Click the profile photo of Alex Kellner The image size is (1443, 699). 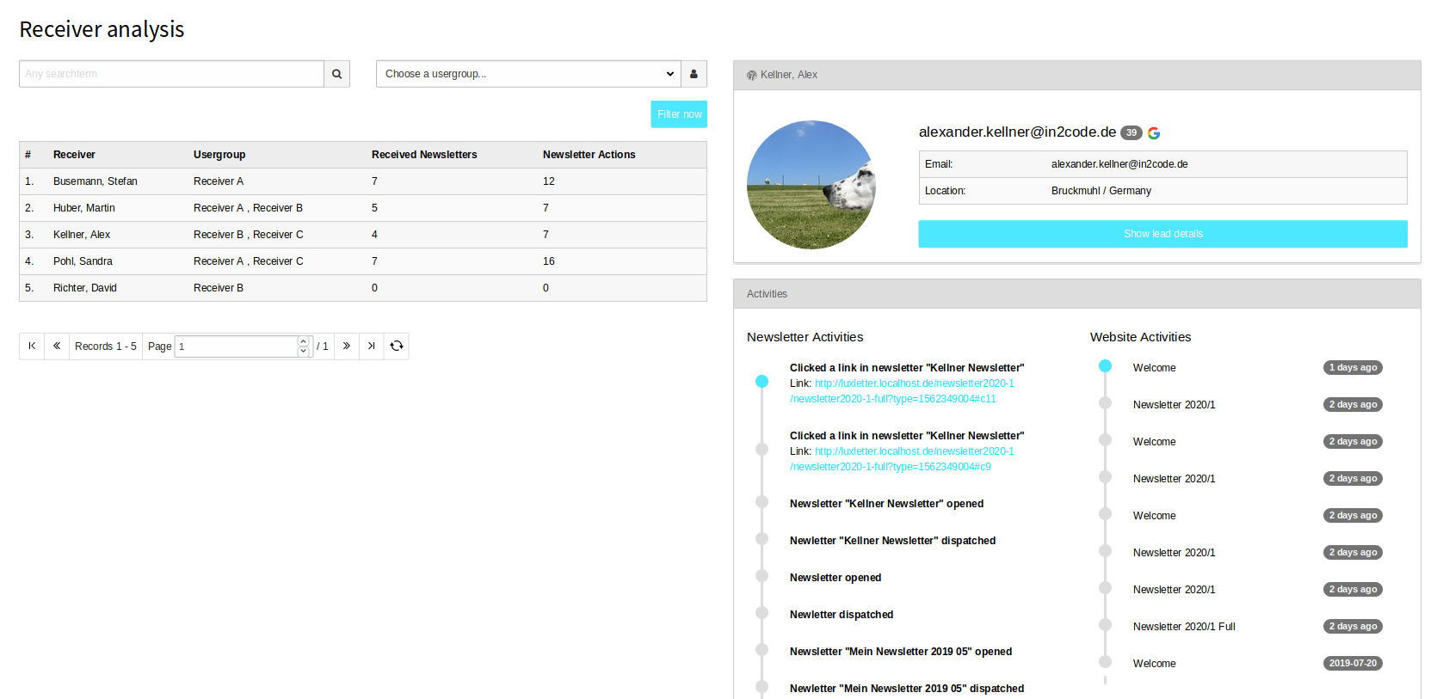coord(811,185)
